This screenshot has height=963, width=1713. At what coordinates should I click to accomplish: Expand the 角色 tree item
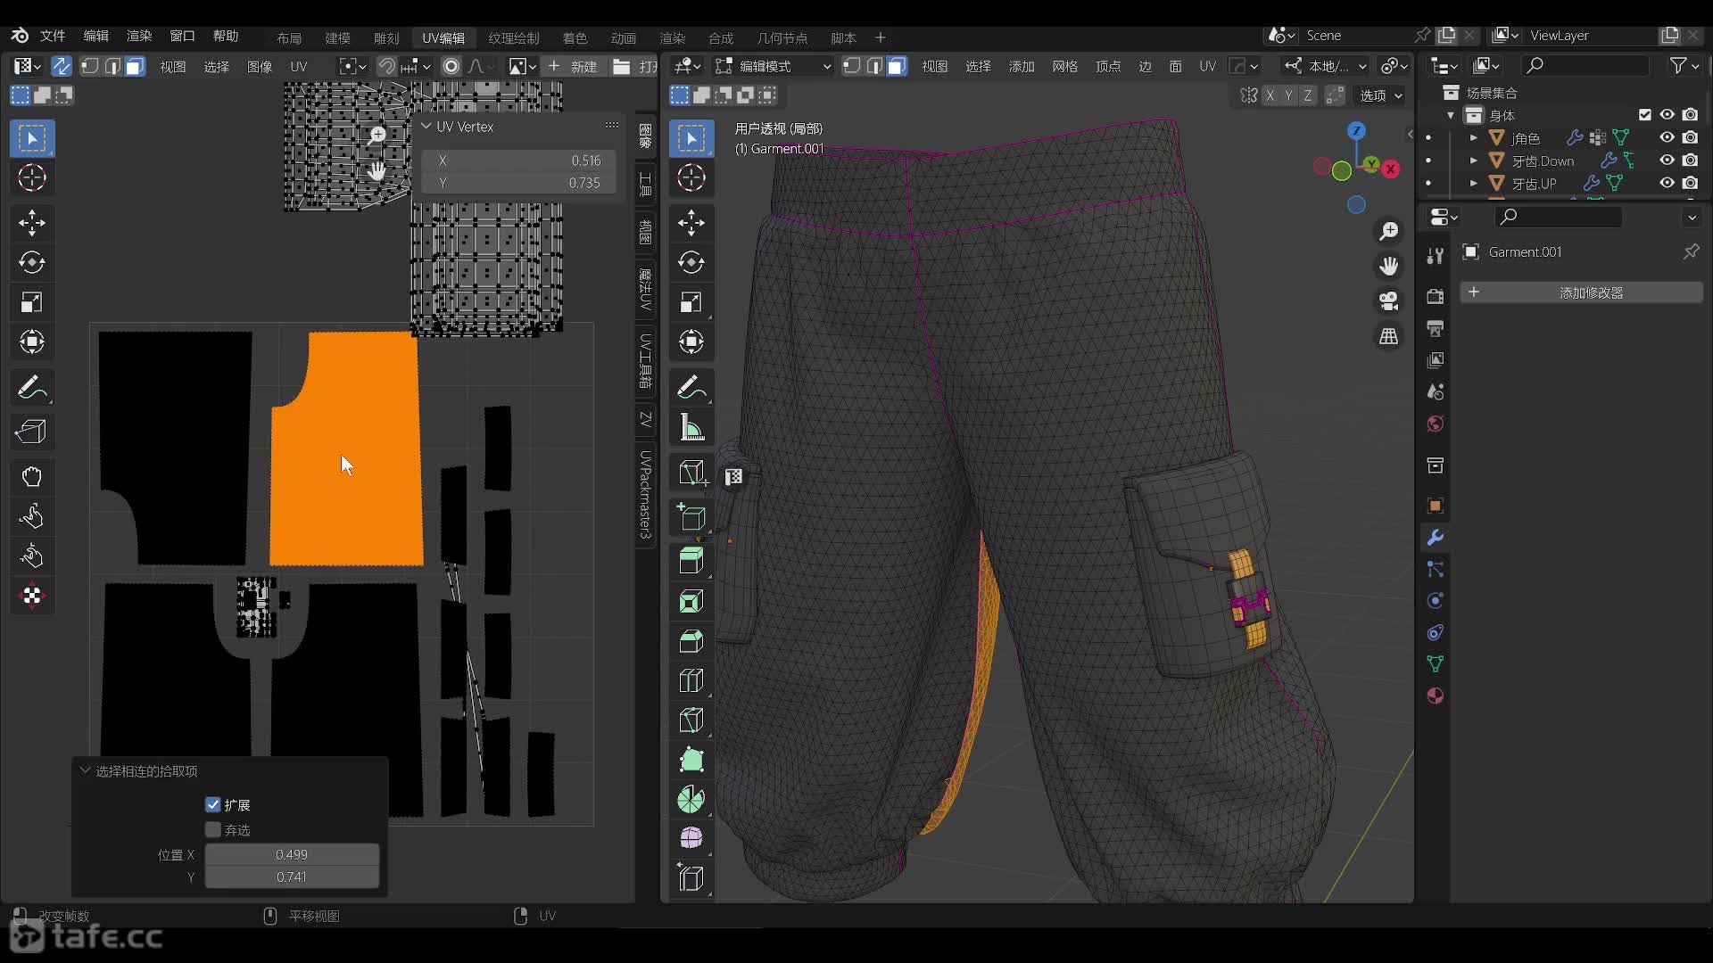pyautogui.click(x=1474, y=138)
